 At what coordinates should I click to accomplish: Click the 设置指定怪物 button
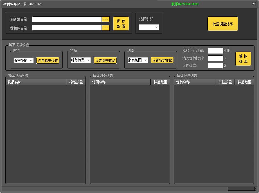[x=48, y=60]
